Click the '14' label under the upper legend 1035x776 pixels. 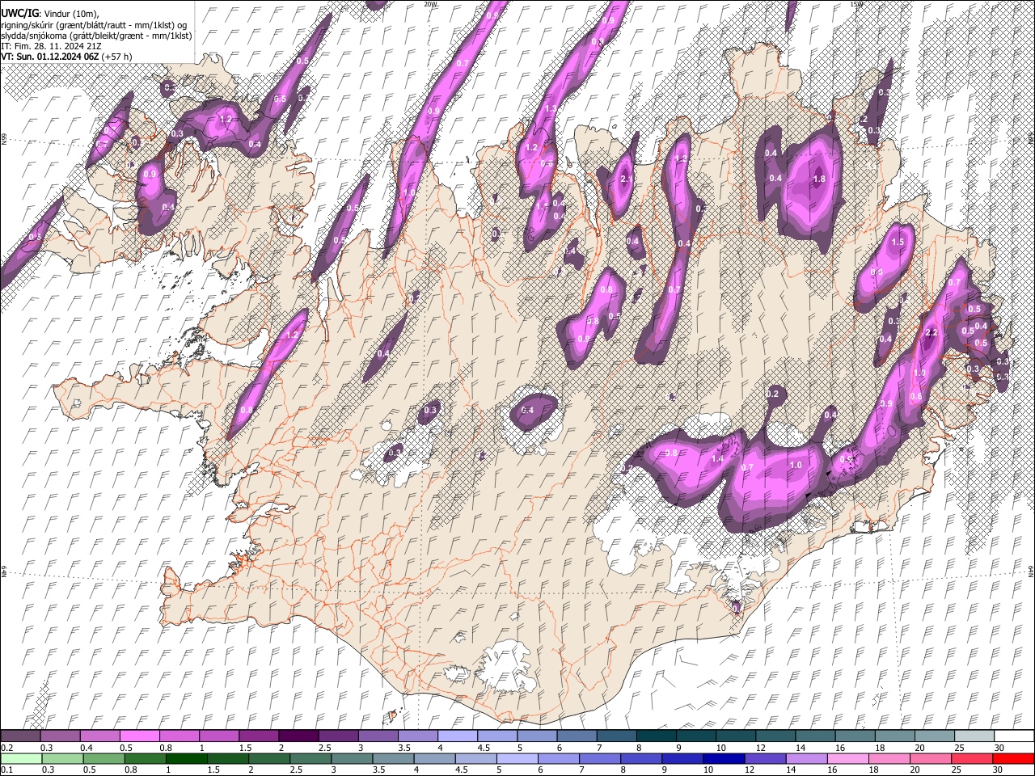click(x=800, y=748)
